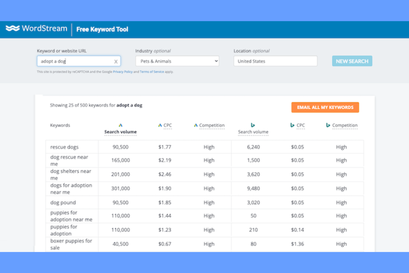This screenshot has width=409, height=273.
Task: Focus the Keyword or website URL field
Action: (x=79, y=61)
